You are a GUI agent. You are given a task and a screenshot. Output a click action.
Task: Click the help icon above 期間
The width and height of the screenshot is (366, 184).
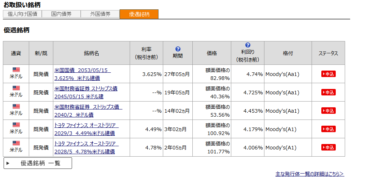pyautogui.click(x=178, y=49)
